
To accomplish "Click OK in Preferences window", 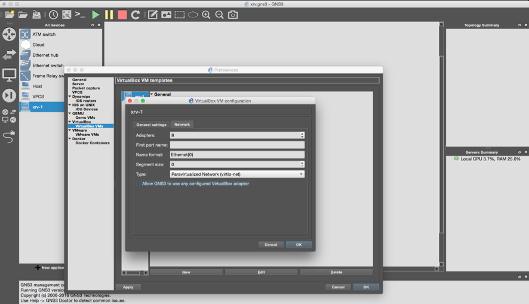I will tap(366, 287).
